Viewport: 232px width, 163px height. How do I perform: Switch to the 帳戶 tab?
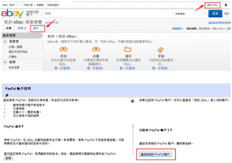36,28
